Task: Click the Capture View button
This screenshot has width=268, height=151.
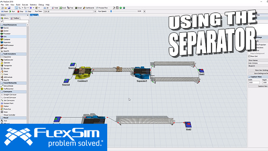Action: [258, 86]
